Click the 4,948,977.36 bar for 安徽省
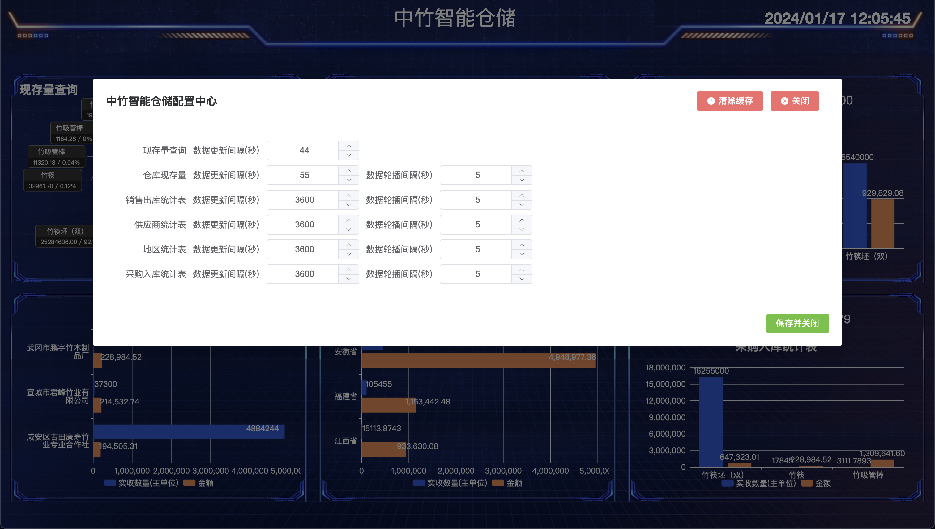 tap(478, 360)
